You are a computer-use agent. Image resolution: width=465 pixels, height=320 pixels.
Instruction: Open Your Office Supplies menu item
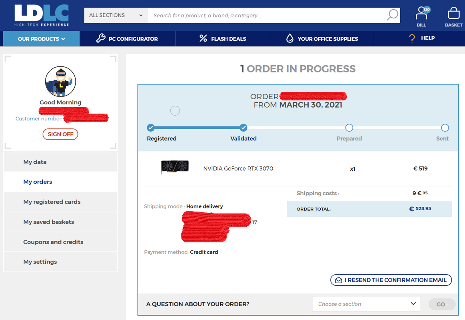click(x=322, y=39)
